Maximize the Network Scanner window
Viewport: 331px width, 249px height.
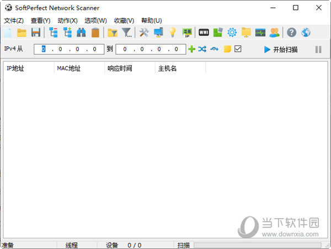[296, 8]
